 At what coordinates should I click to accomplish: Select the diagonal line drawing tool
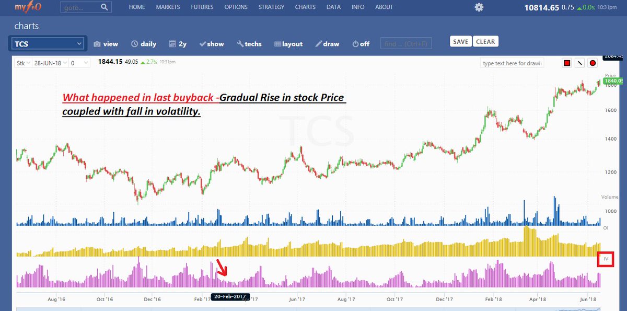(579, 63)
